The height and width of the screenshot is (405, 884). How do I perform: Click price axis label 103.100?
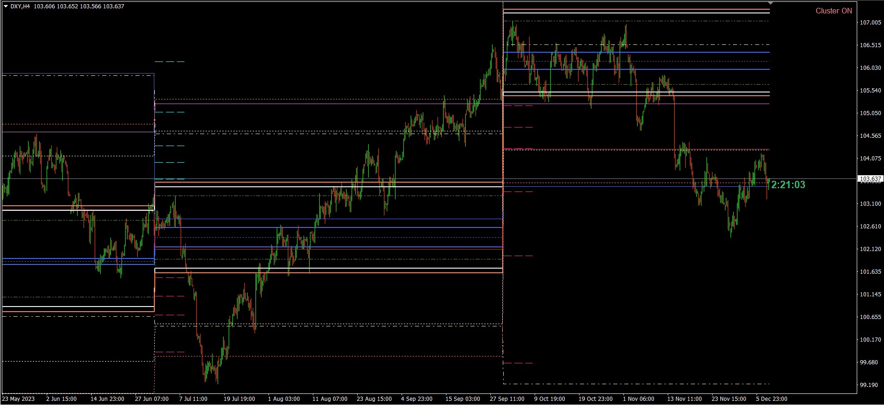870,204
